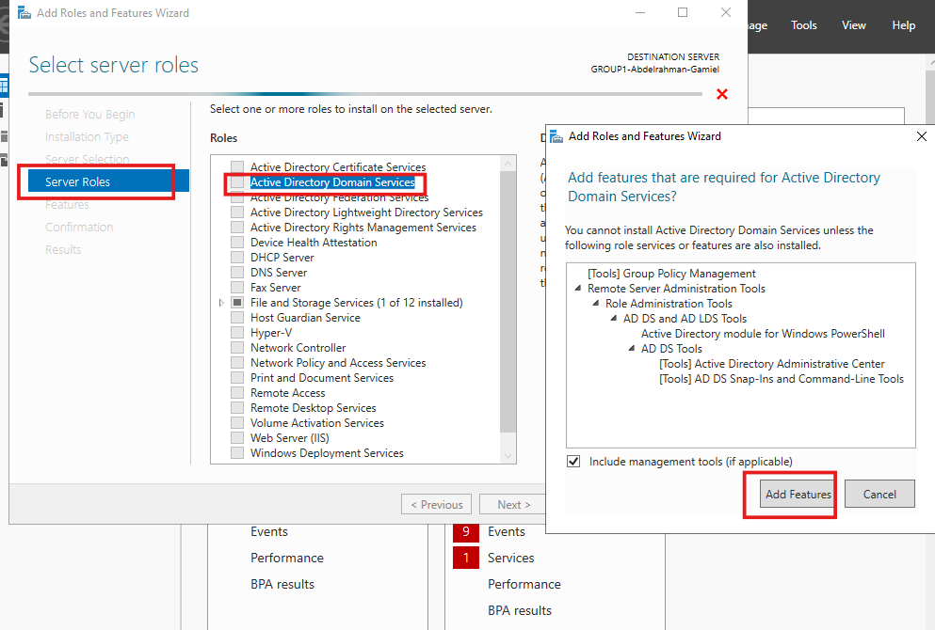Collapse Role Administration Tools tree node
Image resolution: width=935 pixels, height=630 pixels.
[596, 303]
